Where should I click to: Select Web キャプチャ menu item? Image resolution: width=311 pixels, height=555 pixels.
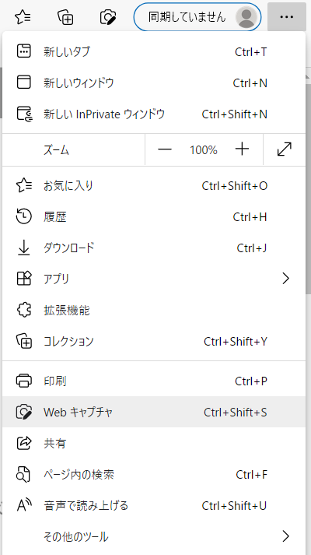pos(154,412)
